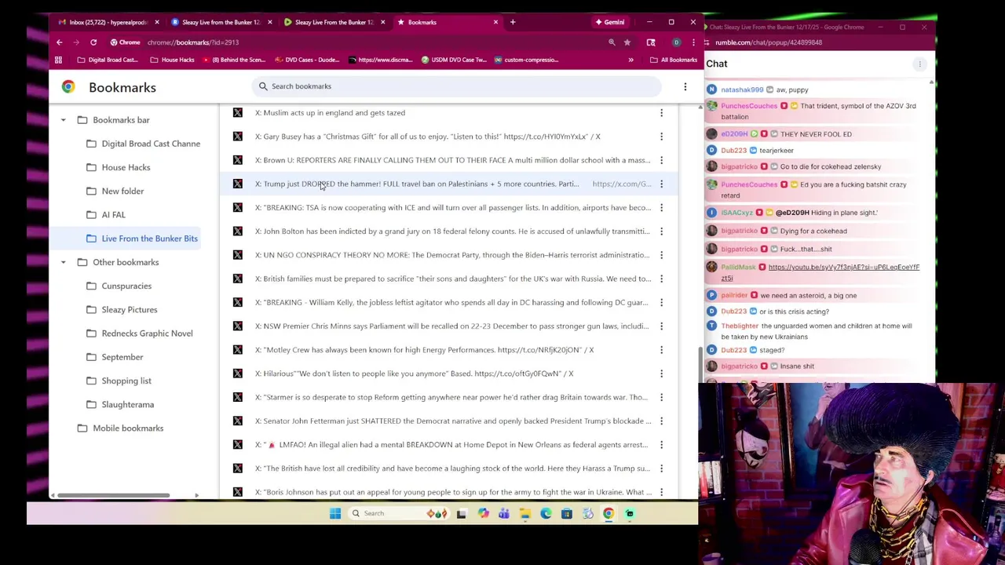Click the folder pane horizontal scrollbar

[114, 495]
